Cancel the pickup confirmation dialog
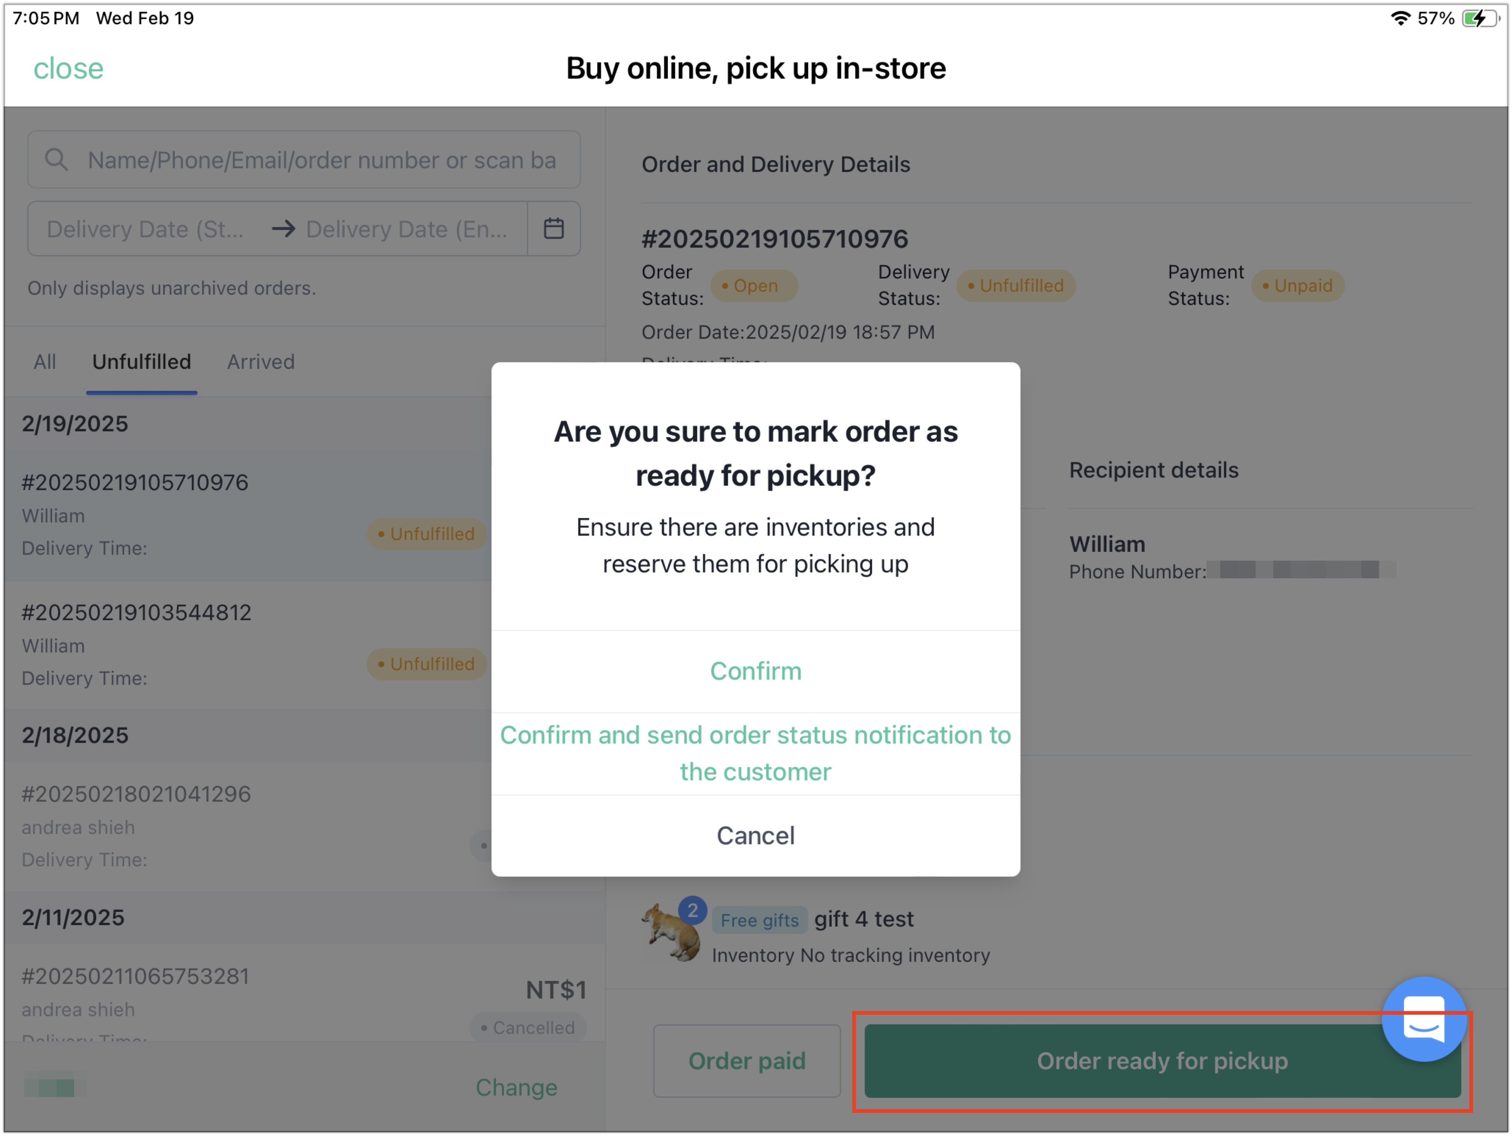Image resolution: width=1512 pixels, height=1136 pixels. coord(755,835)
